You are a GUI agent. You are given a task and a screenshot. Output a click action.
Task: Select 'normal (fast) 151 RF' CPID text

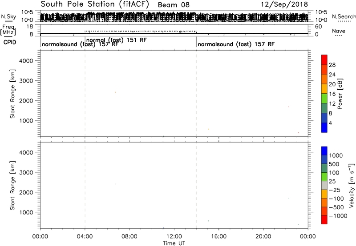pyautogui.click(x=117, y=40)
